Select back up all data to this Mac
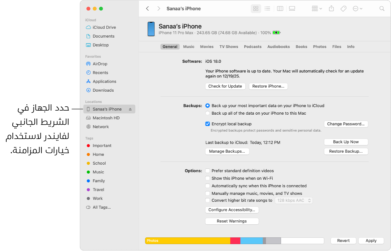Image resolution: width=391 pixels, height=251 pixels. (208, 113)
